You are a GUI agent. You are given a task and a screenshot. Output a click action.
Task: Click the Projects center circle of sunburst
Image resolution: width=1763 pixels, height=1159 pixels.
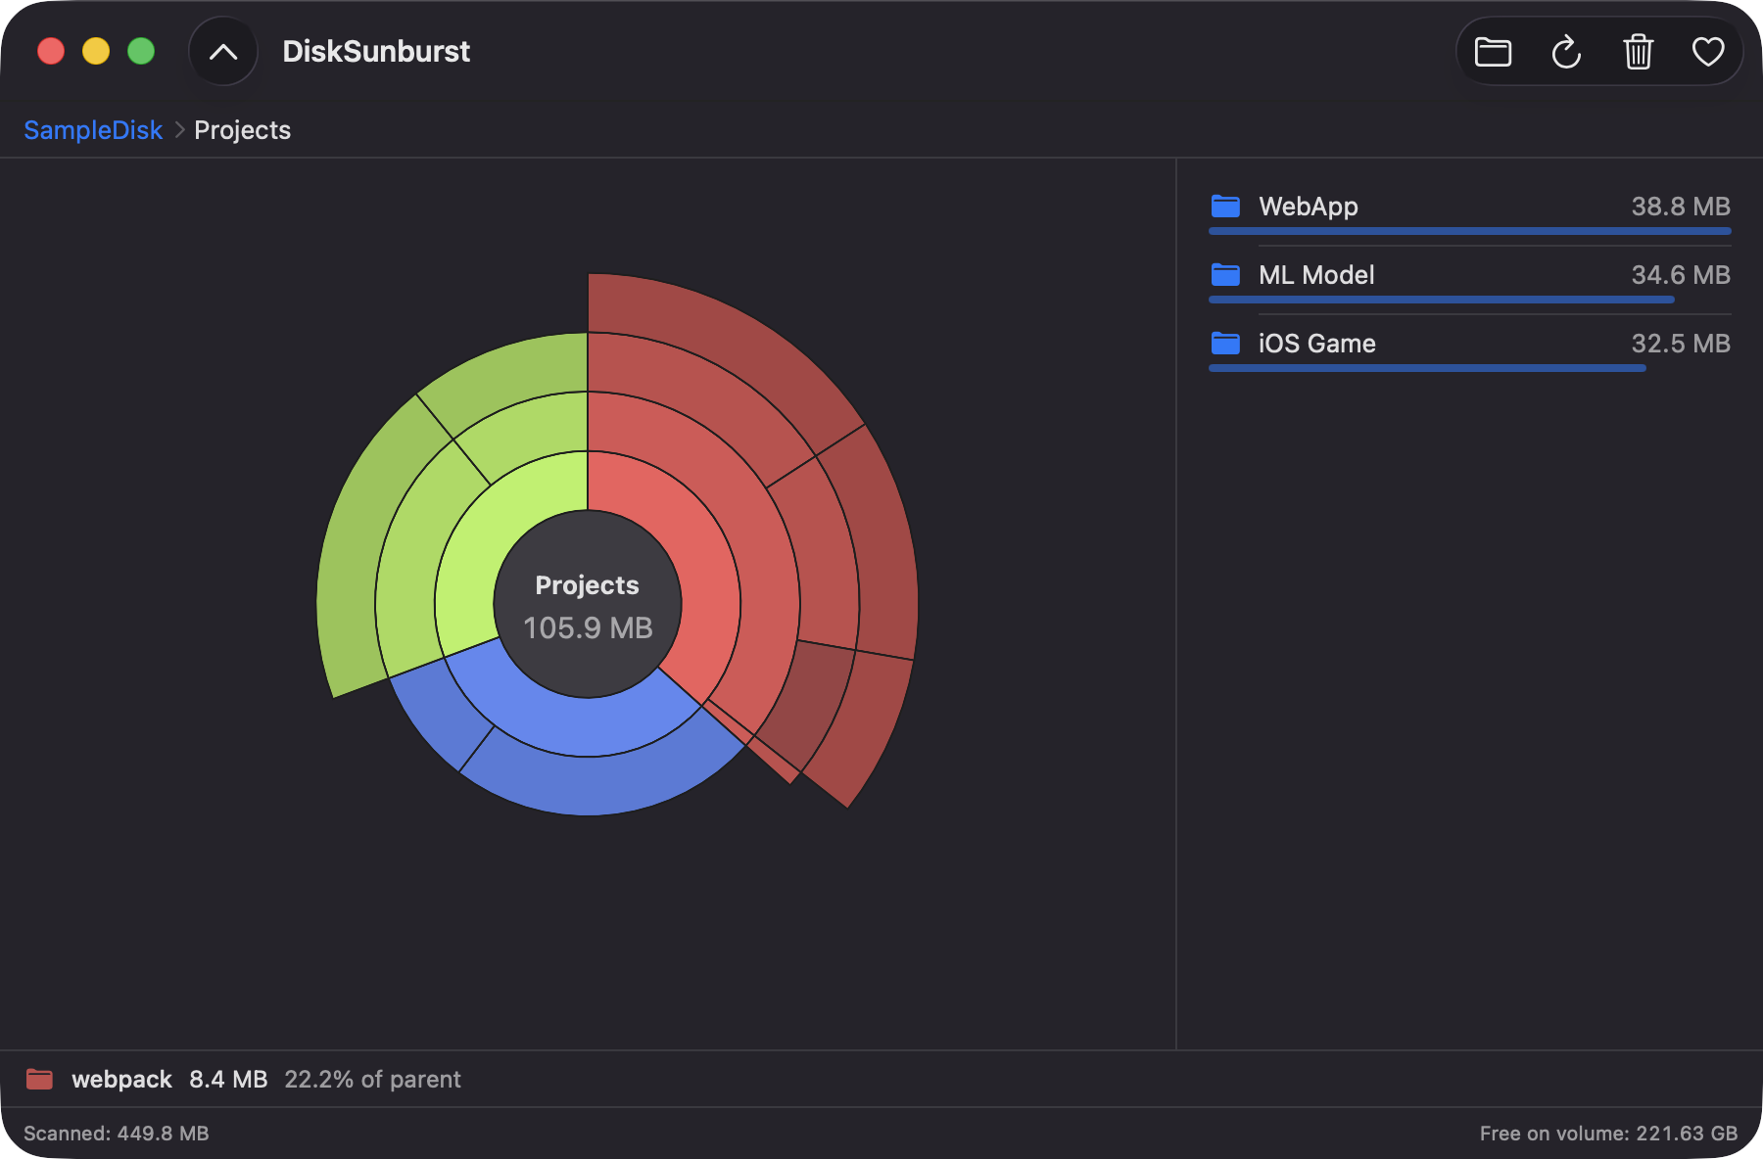pyautogui.click(x=588, y=604)
